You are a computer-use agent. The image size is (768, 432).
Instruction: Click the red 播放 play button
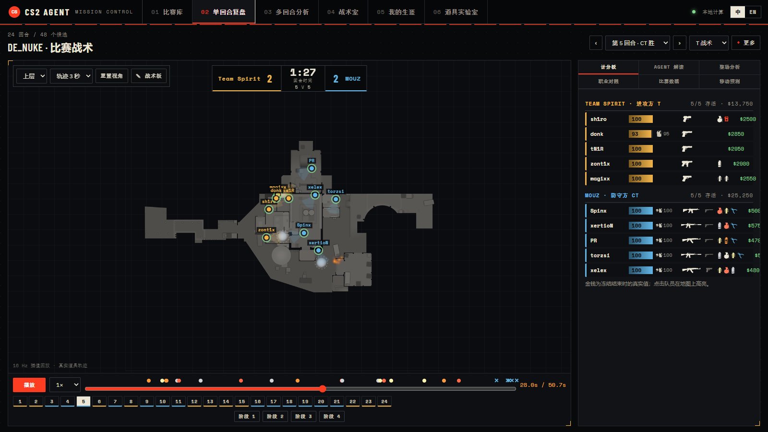29,385
